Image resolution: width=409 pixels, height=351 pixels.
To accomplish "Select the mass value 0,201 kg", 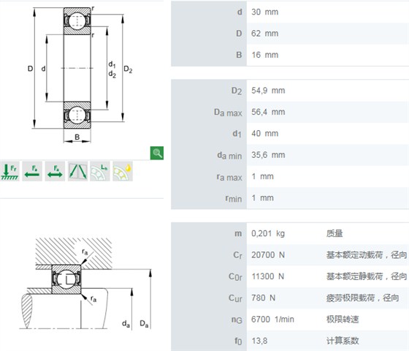I will click(x=268, y=233).
